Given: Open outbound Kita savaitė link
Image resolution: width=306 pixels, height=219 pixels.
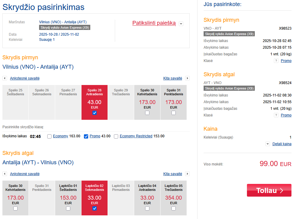Looking at the screenshot, I should pyautogui.click(x=173, y=78).
